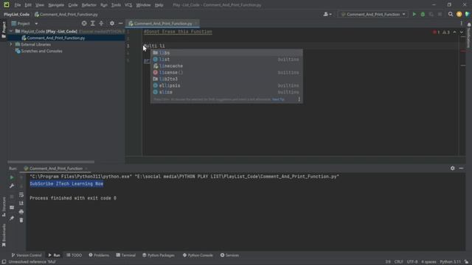Open the Python Packages tool window
Viewport: 472px width, 265px height.
click(x=159, y=255)
